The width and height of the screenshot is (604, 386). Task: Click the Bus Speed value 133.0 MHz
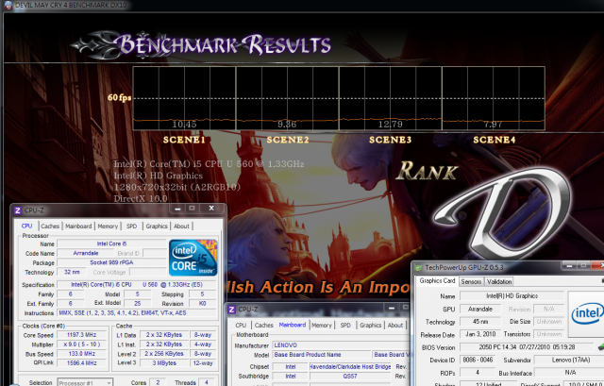click(x=81, y=354)
